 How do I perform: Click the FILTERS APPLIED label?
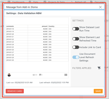pos(82,68)
